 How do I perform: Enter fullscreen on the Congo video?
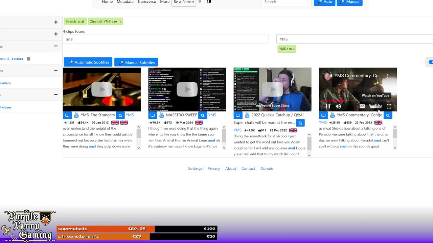pyautogui.click(x=389, y=106)
